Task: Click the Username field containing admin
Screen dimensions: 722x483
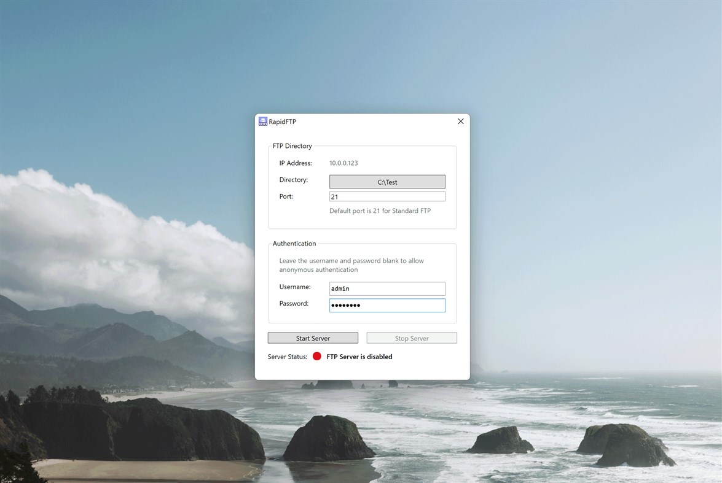Action: [x=387, y=288]
